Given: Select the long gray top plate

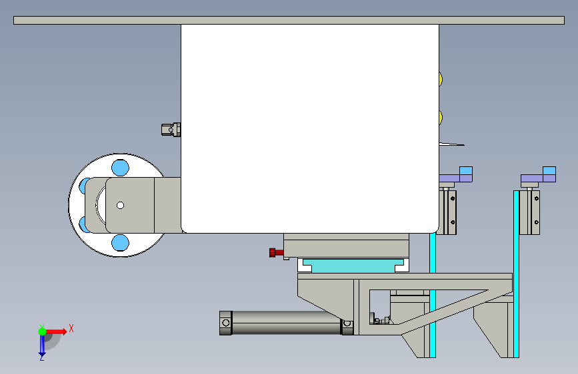Looking at the screenshot, I should click(289, 20).
